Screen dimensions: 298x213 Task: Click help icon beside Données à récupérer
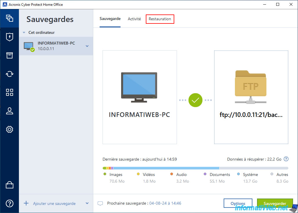[286, 159]
